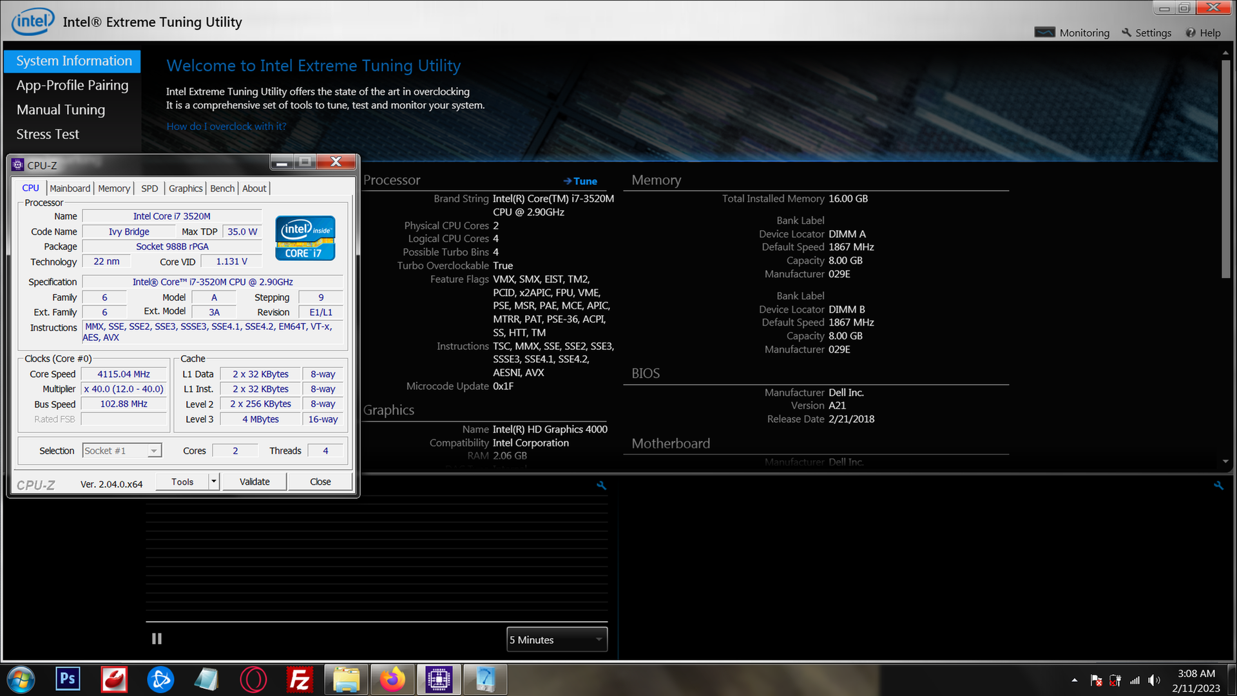Image resolution: width=1237 pixels, height=696 pixels.
Task: Click the Core VID value 1.131 V
Action: pos(231,261)
